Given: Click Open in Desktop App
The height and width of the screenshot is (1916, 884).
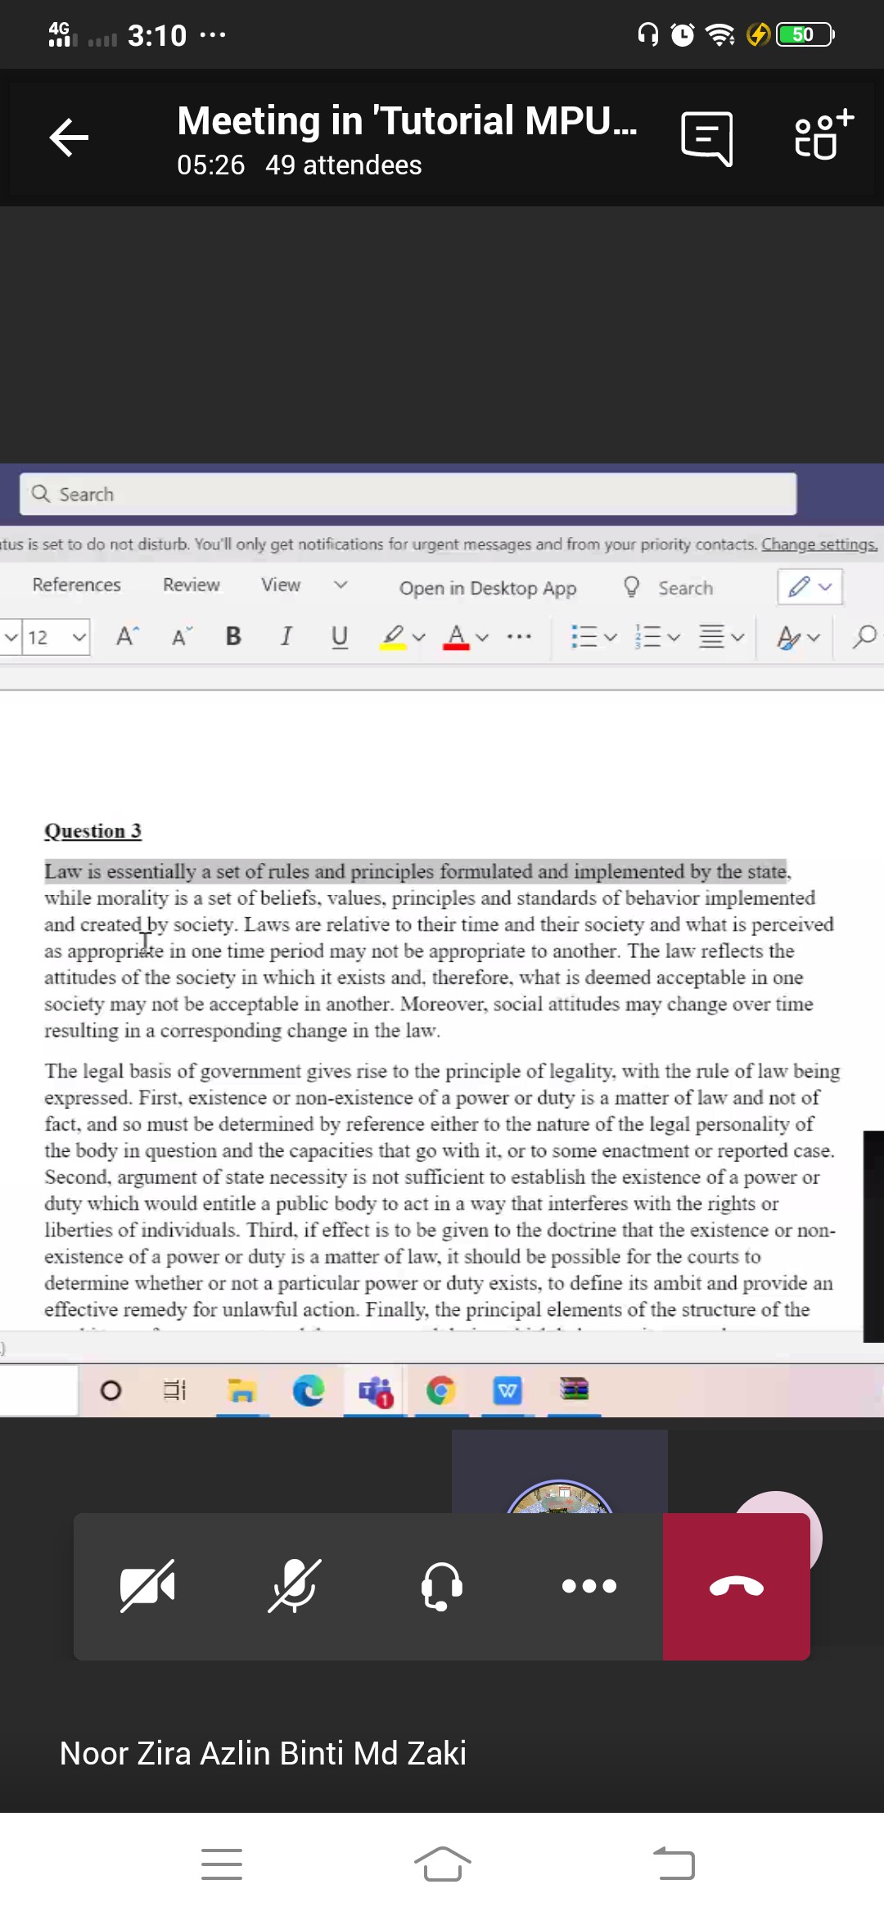Looking at the screenshot, I should (488, 588).
